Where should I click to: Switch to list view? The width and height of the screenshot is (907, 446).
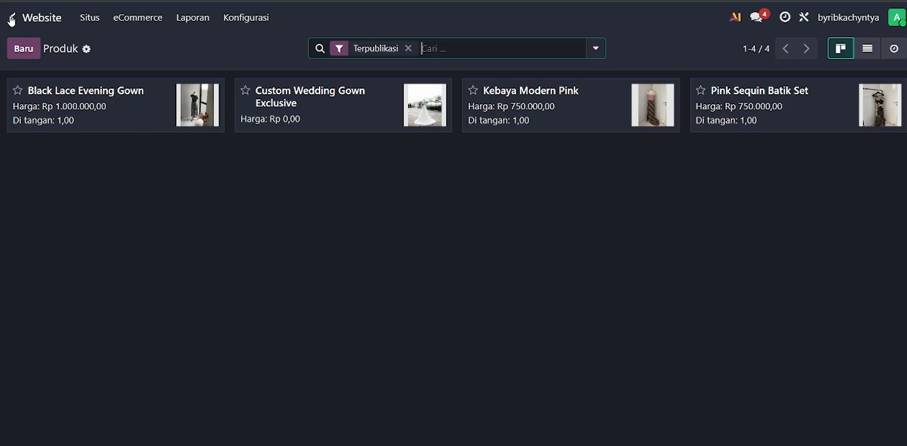[x=867, y=48]
